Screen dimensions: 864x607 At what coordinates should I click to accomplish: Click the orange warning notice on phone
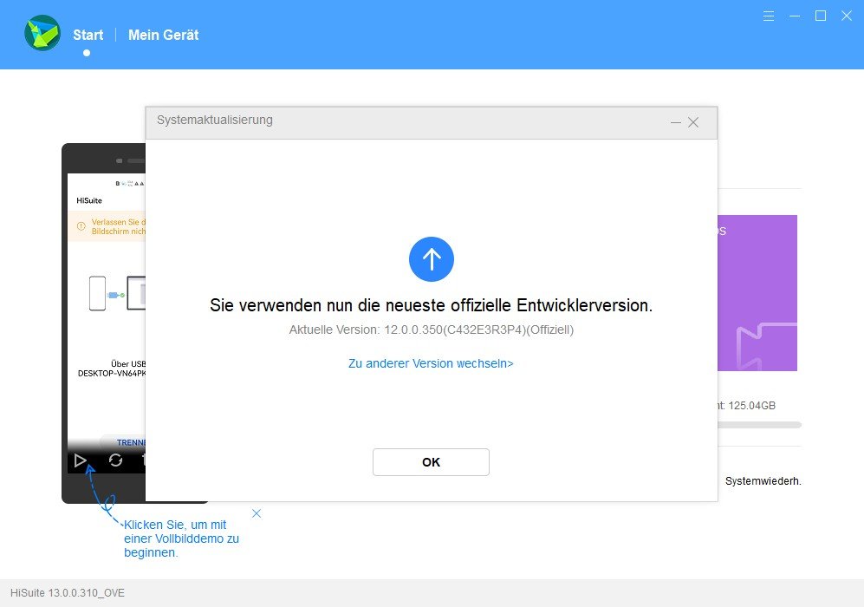[108, 227]
